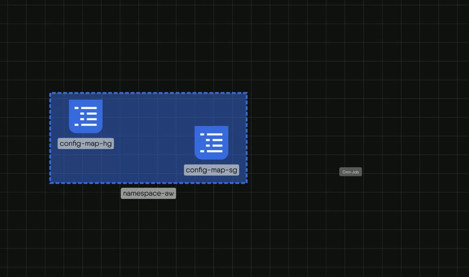This screenshot has width=469, height=277.
Task: Click the namespace box top-left corner
Action: point(50,93)
